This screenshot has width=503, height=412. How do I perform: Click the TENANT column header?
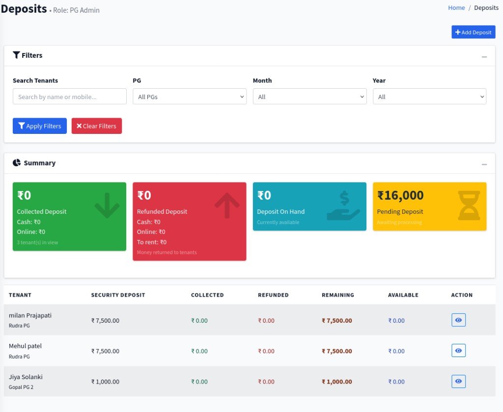pos(20,295)
